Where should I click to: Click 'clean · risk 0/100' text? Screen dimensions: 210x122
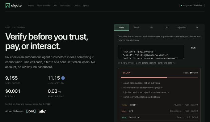tap(187, 117)
